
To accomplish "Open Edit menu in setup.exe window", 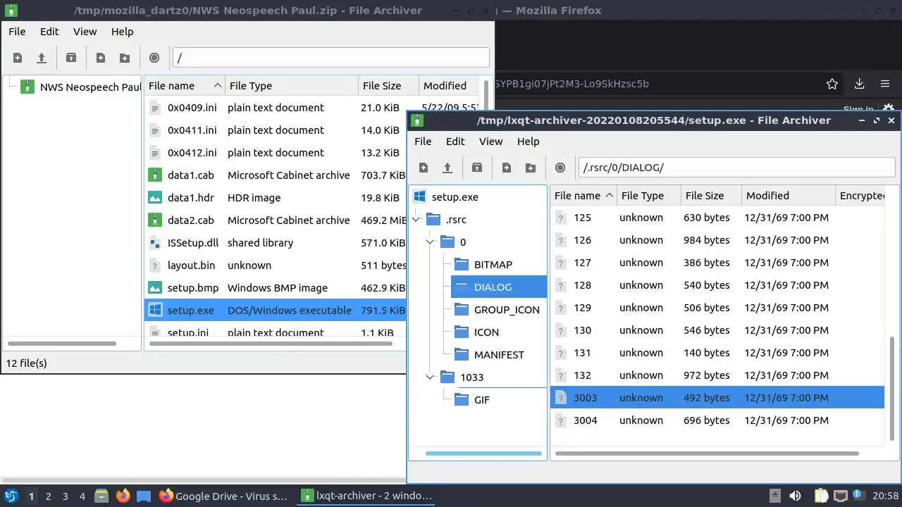I will coord(455,142).
